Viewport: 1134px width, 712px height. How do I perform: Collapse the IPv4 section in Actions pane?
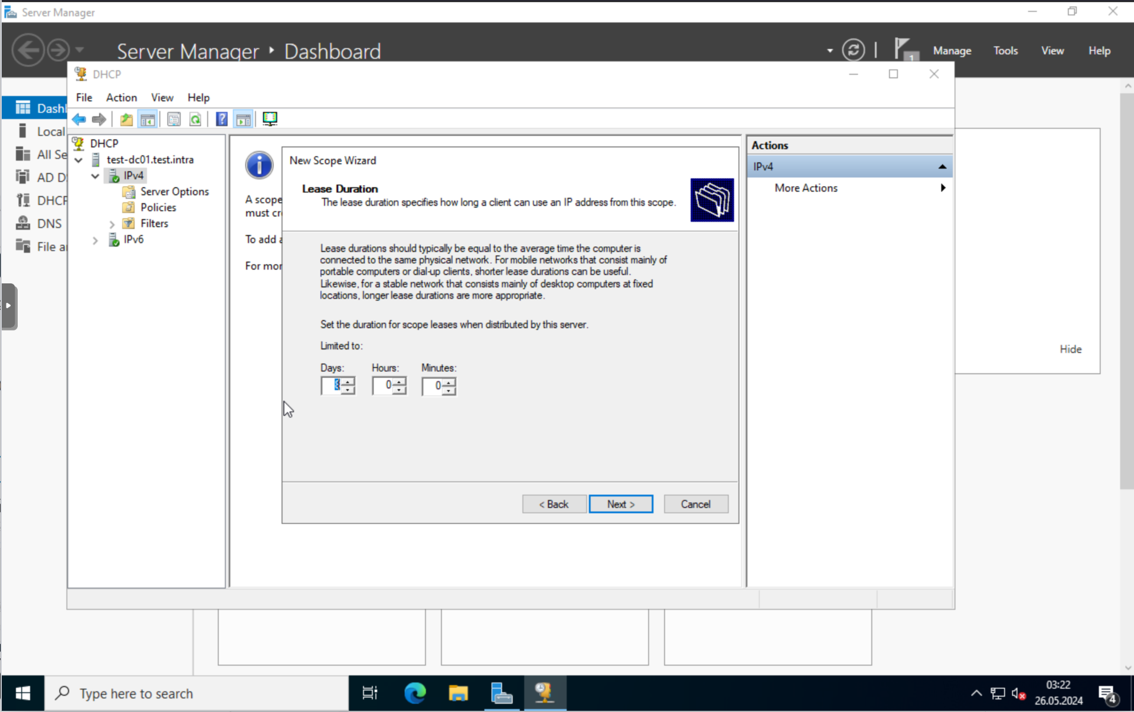click(942, 167)
